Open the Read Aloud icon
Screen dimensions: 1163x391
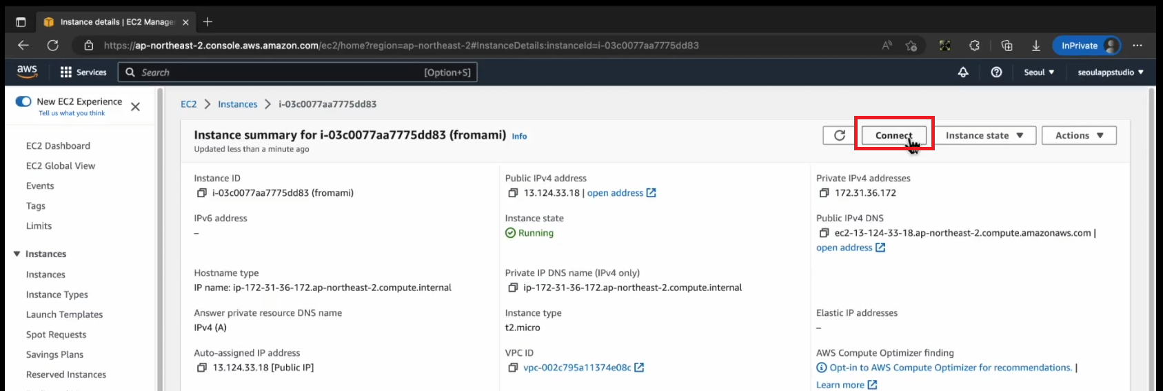pyautogui.click(x=887, y=46)
